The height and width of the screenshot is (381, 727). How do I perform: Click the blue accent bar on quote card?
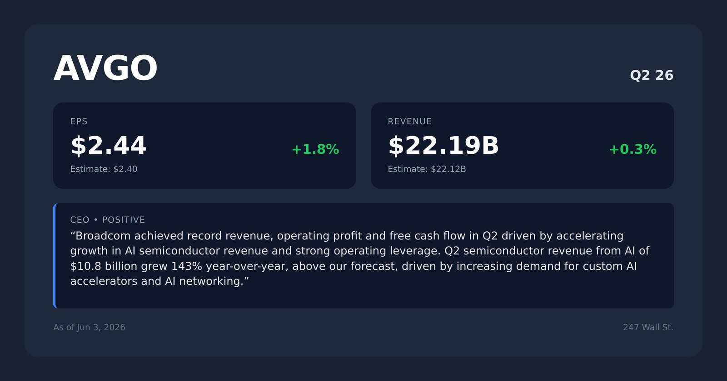click(55, 256)
